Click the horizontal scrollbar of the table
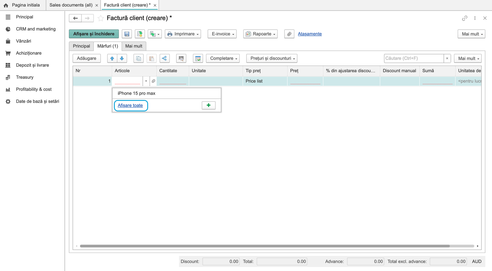 265,246
